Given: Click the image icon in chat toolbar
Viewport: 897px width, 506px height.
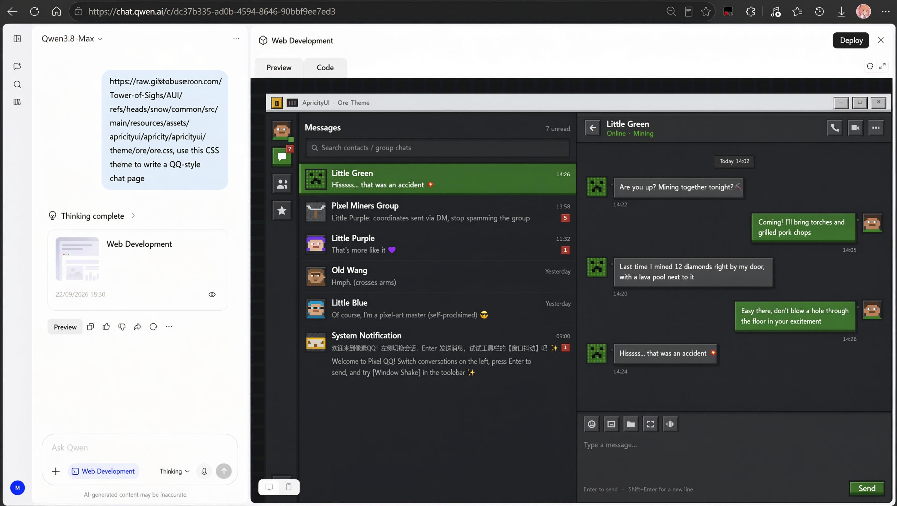Looking at the screenshot, I should click(x=611, y=424).
